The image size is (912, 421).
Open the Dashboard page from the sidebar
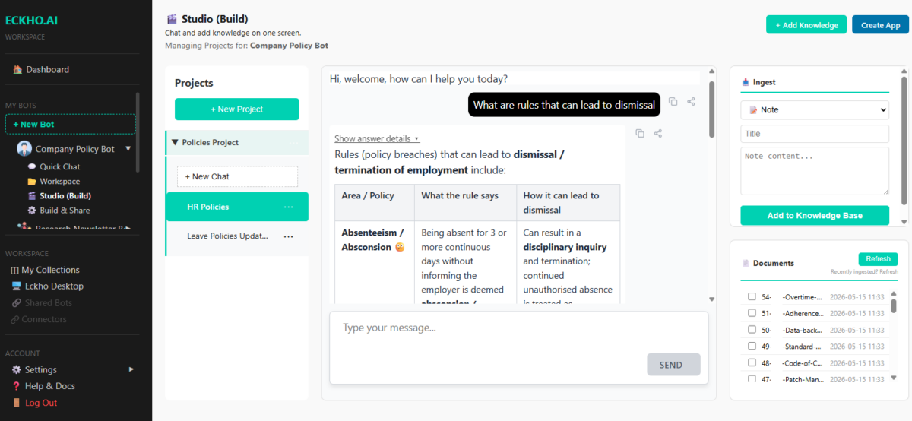click(41, 69)
